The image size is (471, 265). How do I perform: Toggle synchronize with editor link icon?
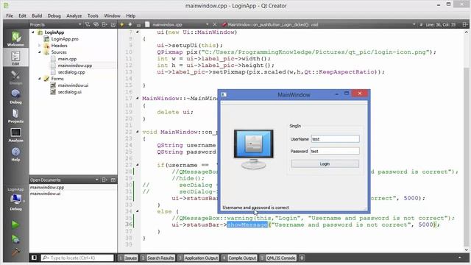(x=96, y=24)
